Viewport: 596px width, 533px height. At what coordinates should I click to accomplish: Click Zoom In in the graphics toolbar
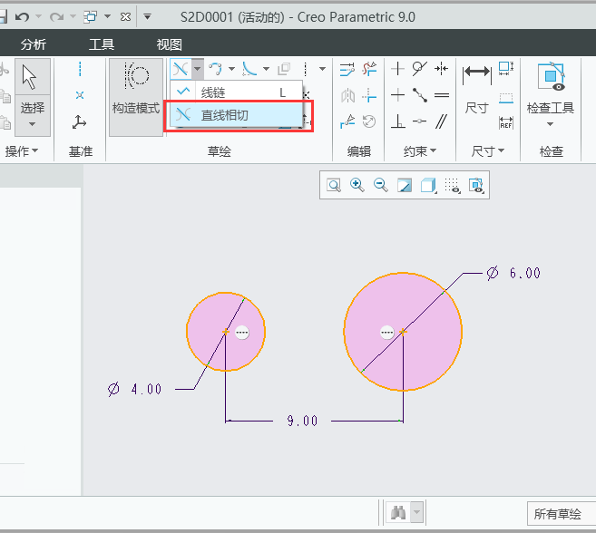[x=357, y=185]
